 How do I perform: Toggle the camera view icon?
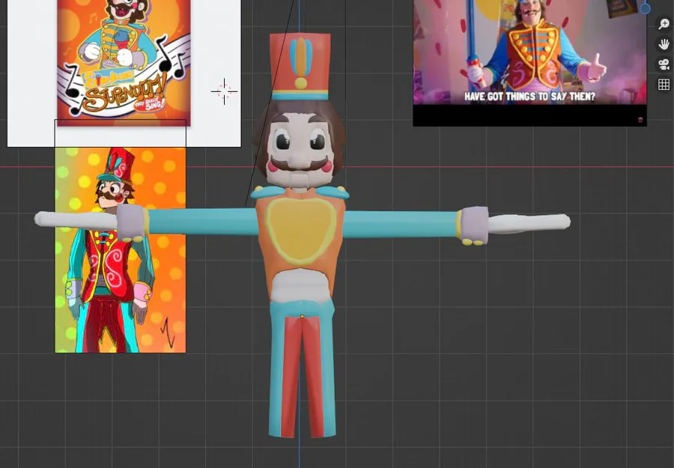(664, 64)
